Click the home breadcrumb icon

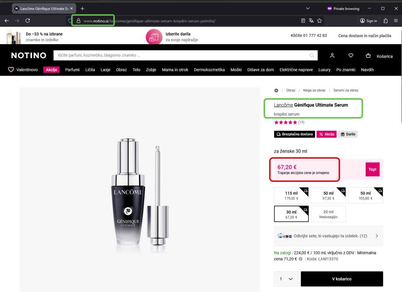tap(276, 90)
